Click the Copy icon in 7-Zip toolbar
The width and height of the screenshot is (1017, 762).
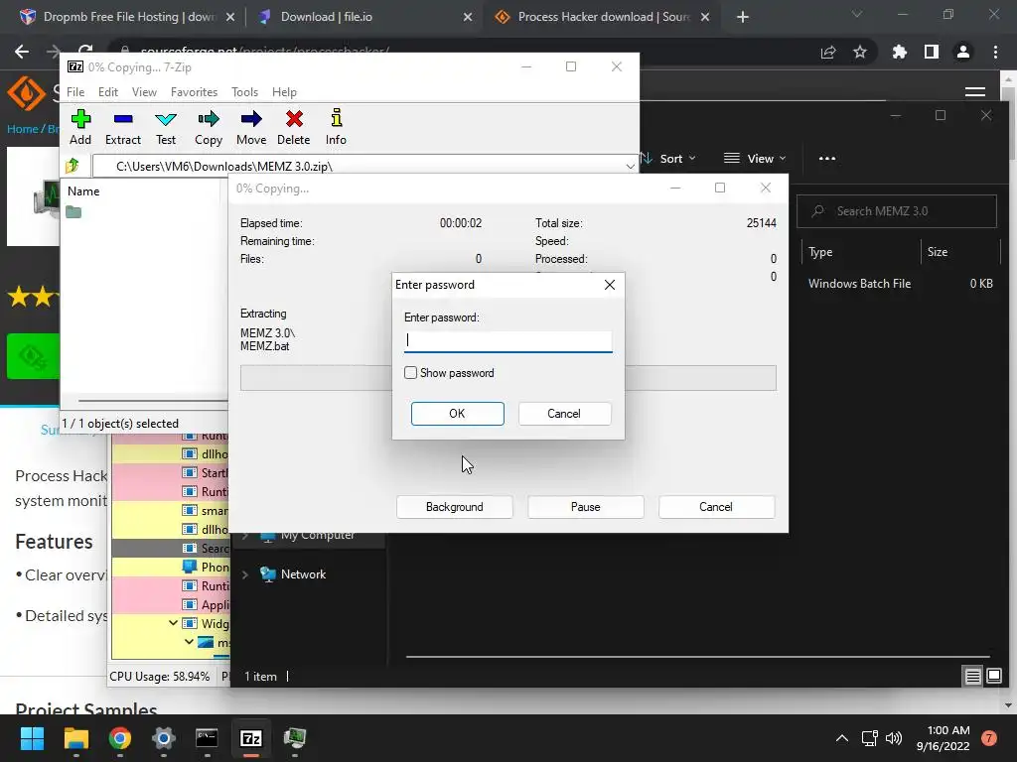click(209, 119)
